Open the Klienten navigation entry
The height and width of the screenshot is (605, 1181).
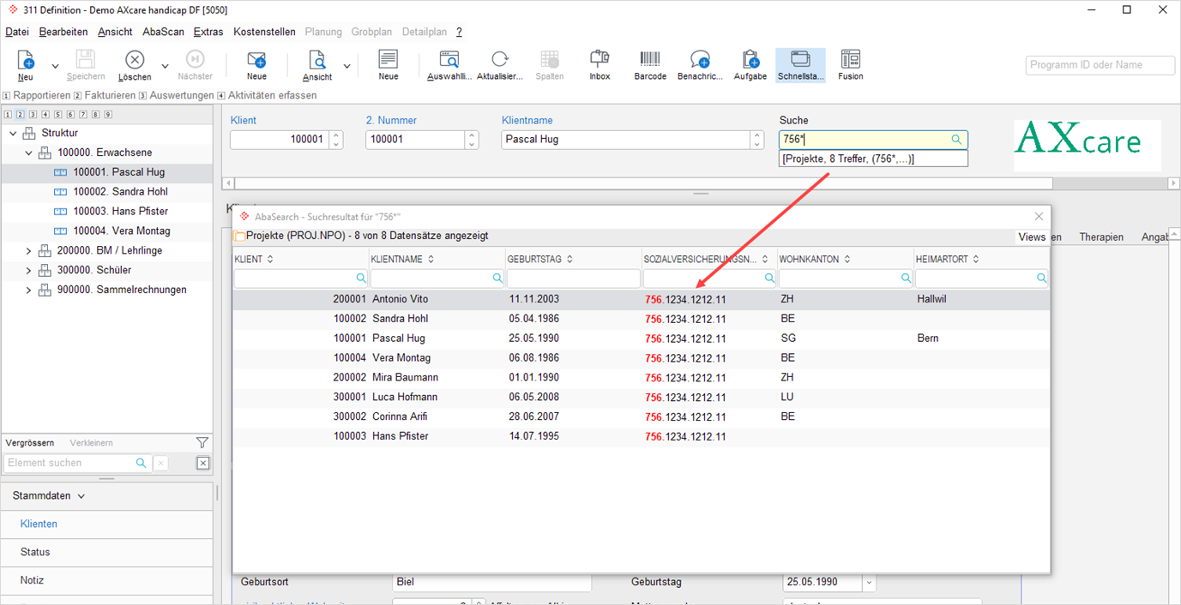[106, 524]
